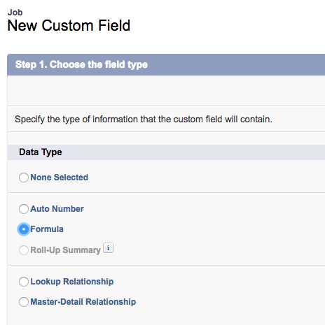Viewport: 325px width, 325px height.
Task: Click the divider line between Formula group and Lookup group
Action: [166, 265]
